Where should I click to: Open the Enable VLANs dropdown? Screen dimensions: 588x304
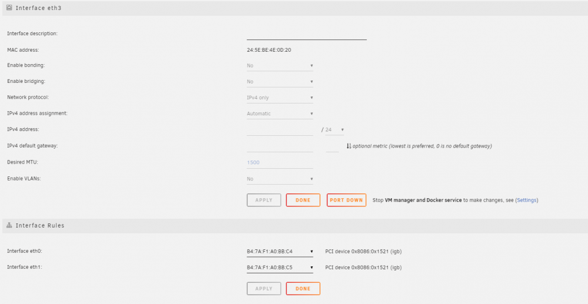click(x=280, y=179)
